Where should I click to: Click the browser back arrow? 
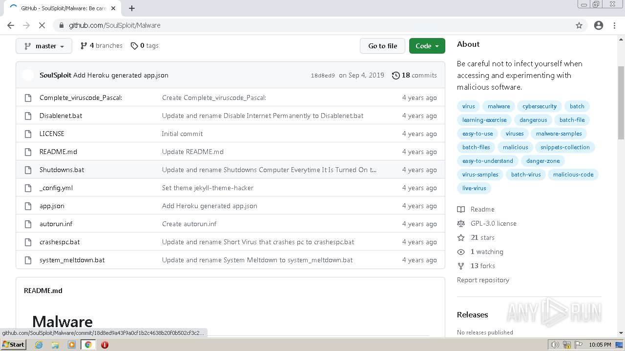tap(11, 25)
